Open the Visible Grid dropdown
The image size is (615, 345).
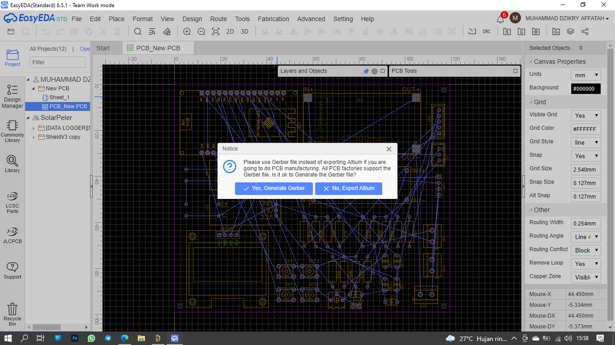[x=586, y=115]
